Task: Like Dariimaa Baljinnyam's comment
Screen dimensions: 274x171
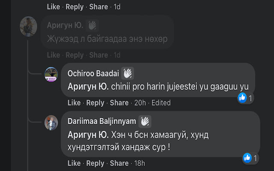Action: pos(74,163)
